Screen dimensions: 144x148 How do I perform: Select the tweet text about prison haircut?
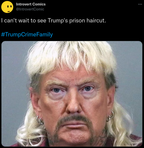[54, 20]
